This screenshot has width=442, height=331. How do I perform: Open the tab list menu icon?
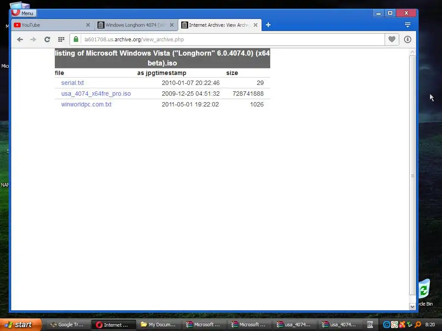[x=407, y=25]
